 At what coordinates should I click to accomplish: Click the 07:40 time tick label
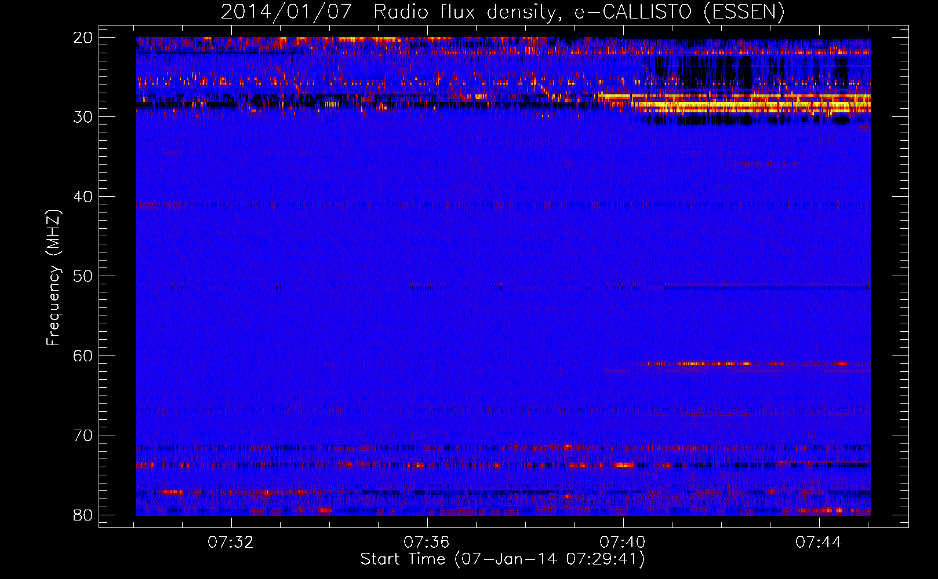[x=623, y=543]
